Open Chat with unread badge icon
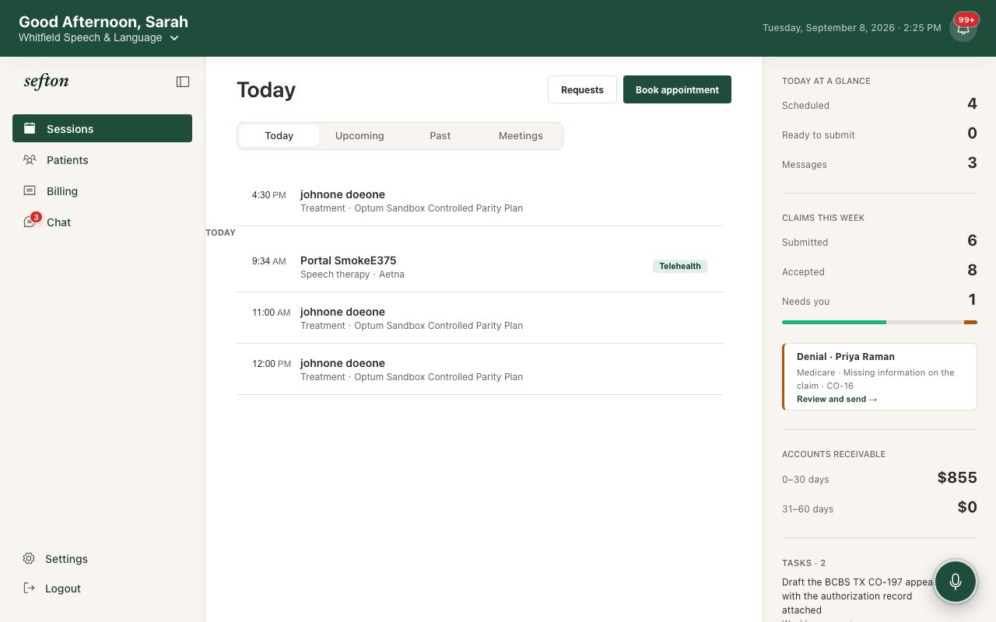 point(30,222)
